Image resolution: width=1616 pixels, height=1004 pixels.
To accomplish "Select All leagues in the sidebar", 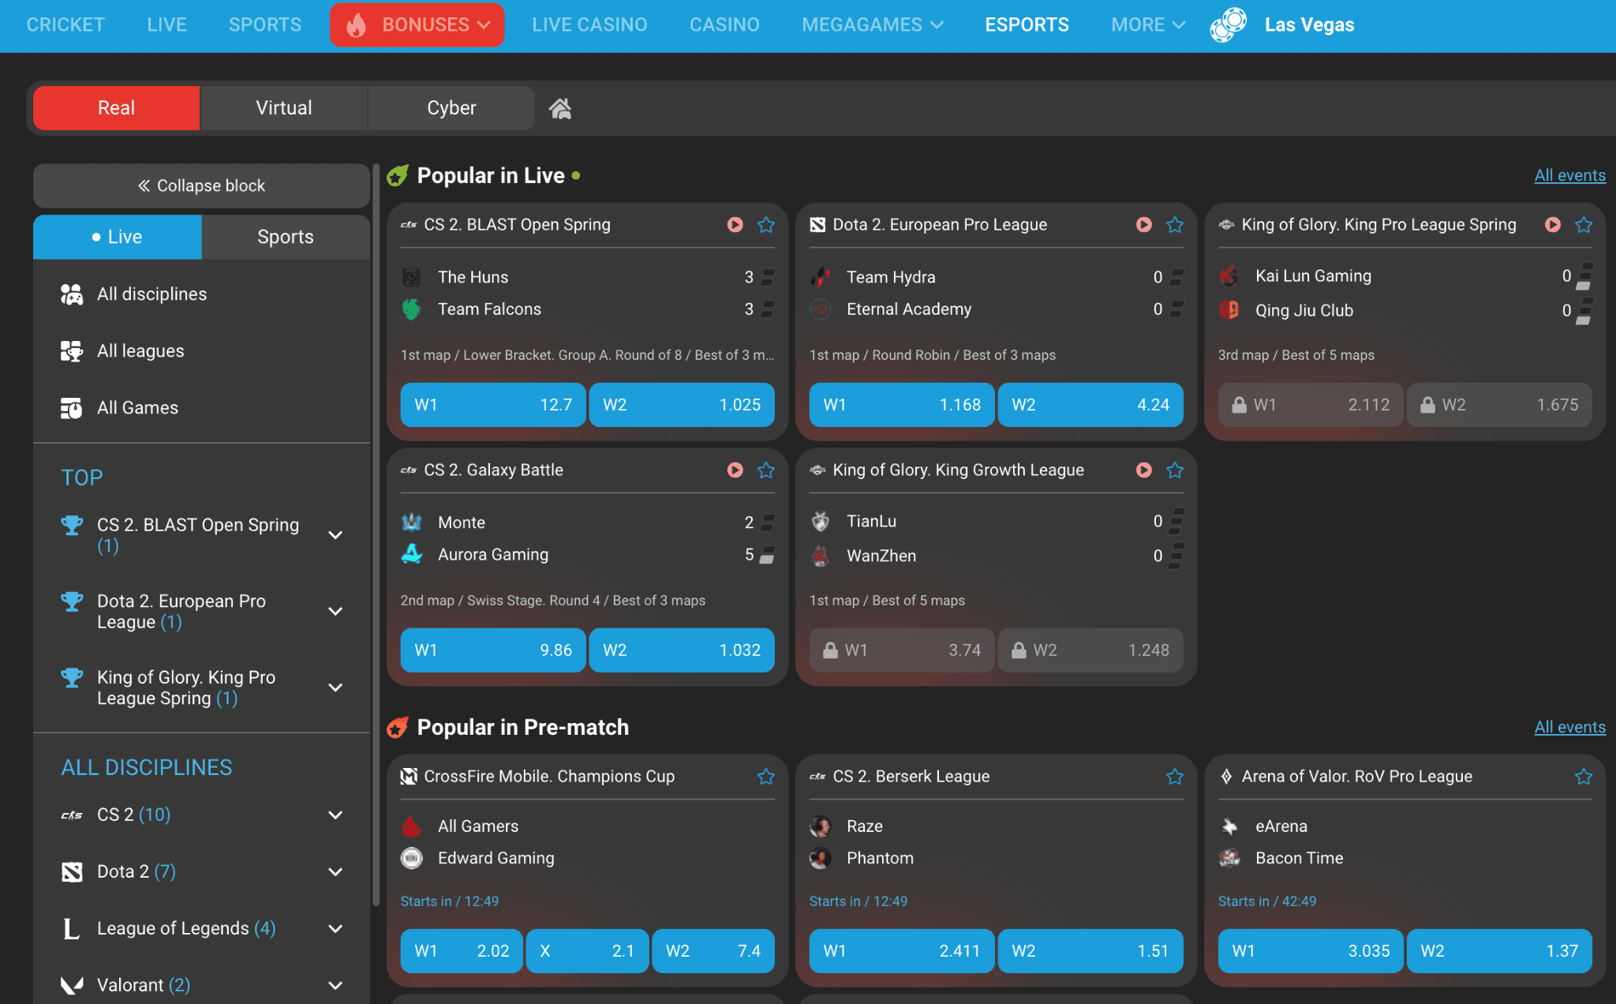I will (x=140, y=350).
